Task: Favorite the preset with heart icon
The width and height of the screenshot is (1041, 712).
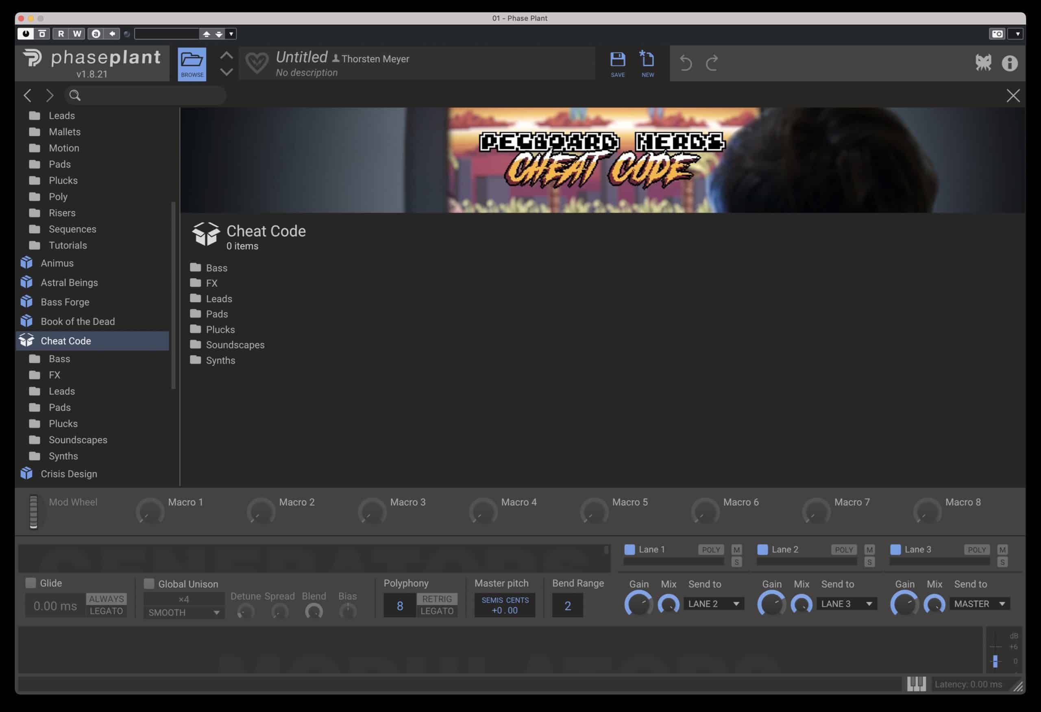Action: coord(257,63)
